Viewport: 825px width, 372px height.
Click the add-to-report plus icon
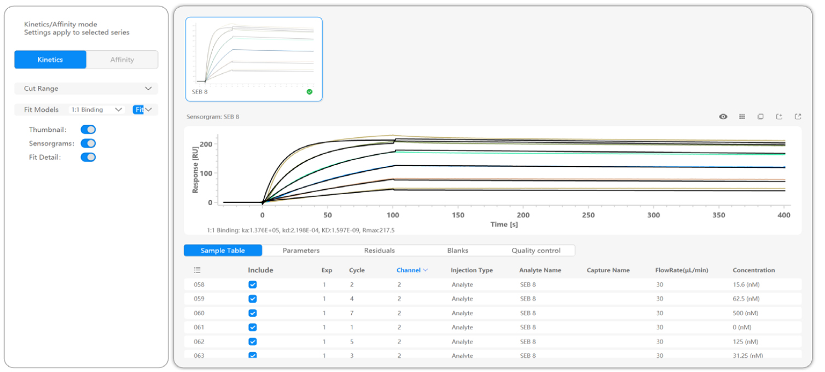click(x=779, y=117)
